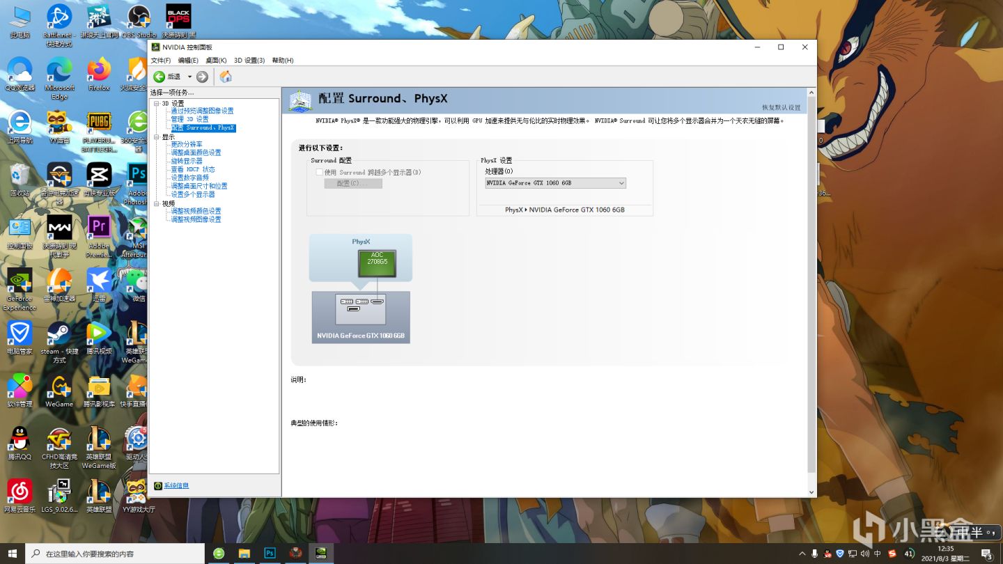Click the 配置(C)... button
Screen dimensions: 1003x564
coord(353,183)
